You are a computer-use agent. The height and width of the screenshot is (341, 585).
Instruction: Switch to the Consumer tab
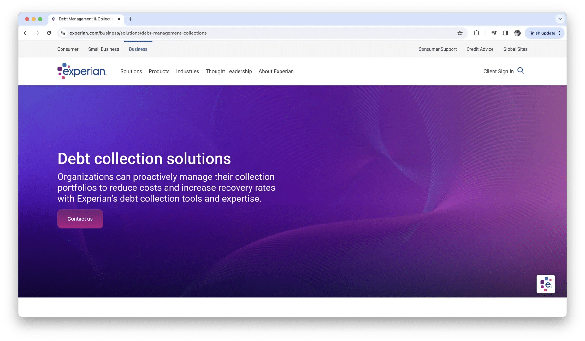click(x=68, y=49)
